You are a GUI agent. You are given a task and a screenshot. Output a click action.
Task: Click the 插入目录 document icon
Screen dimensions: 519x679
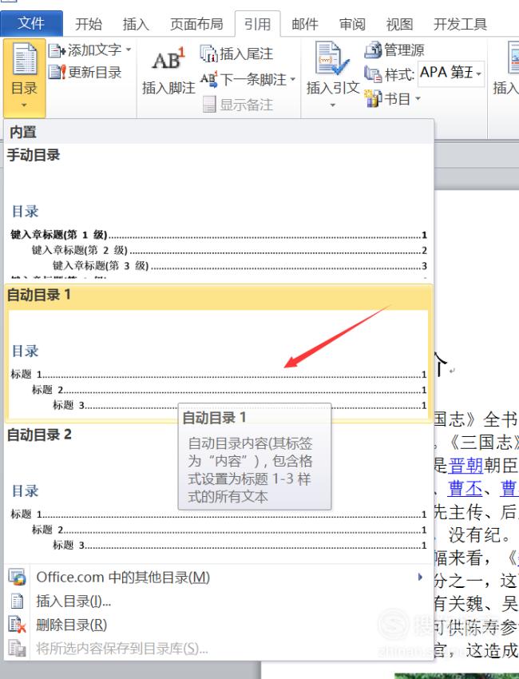18,601
